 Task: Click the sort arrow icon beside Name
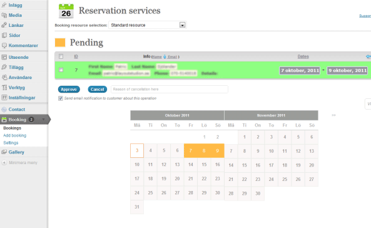(165, 56)
